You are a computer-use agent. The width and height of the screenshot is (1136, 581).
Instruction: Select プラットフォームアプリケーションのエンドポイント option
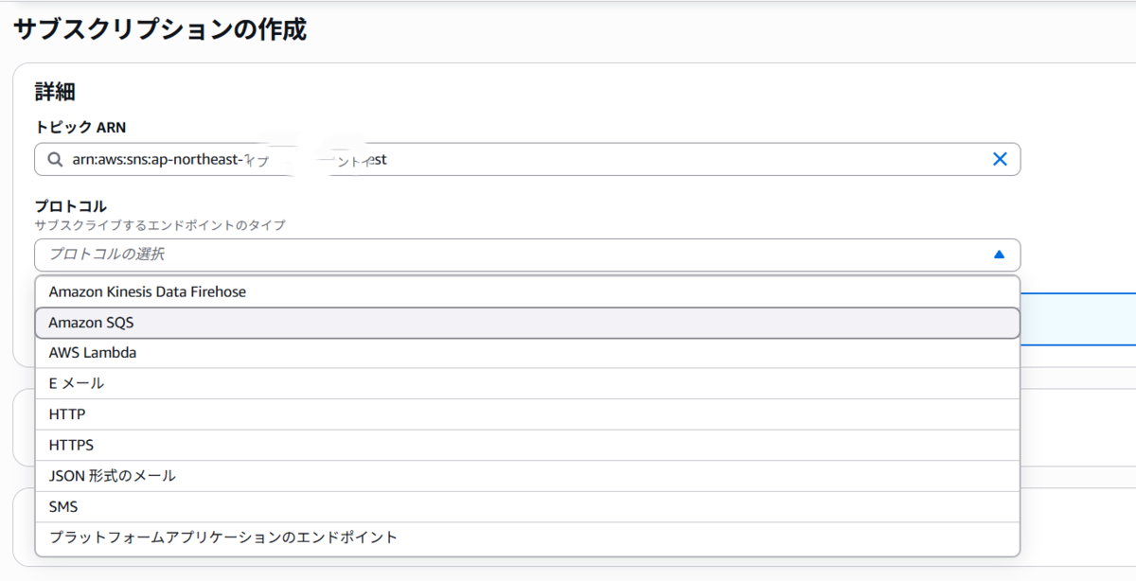(x=527, y=537)
